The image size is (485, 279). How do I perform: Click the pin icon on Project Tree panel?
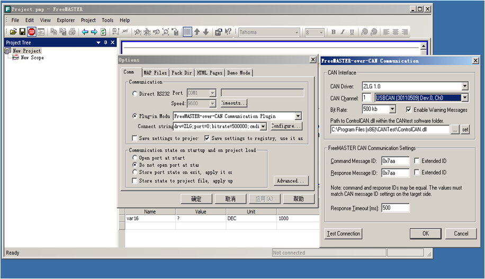[x=105, y=43]
